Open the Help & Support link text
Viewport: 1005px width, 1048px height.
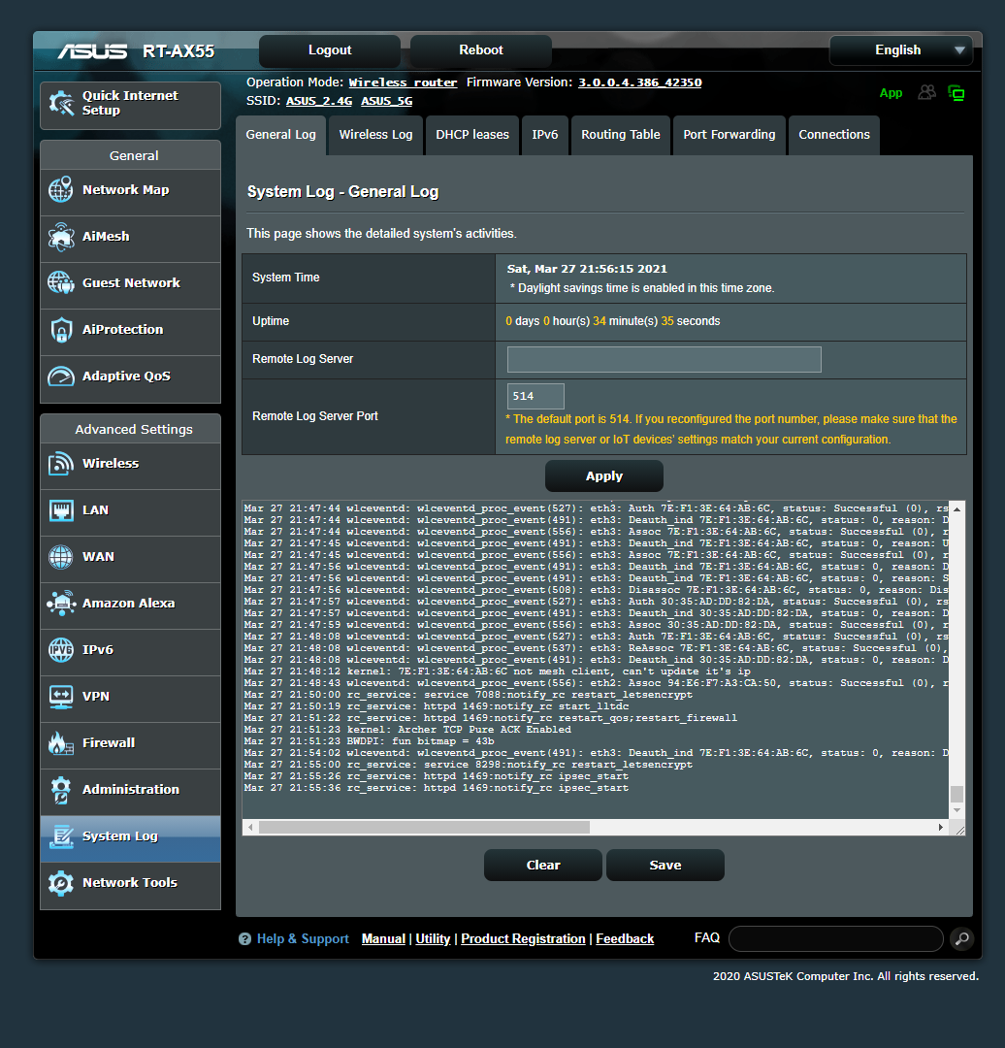(x=303, y=939)
